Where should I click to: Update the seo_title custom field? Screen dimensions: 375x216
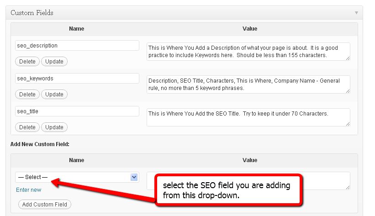[54, 127]
